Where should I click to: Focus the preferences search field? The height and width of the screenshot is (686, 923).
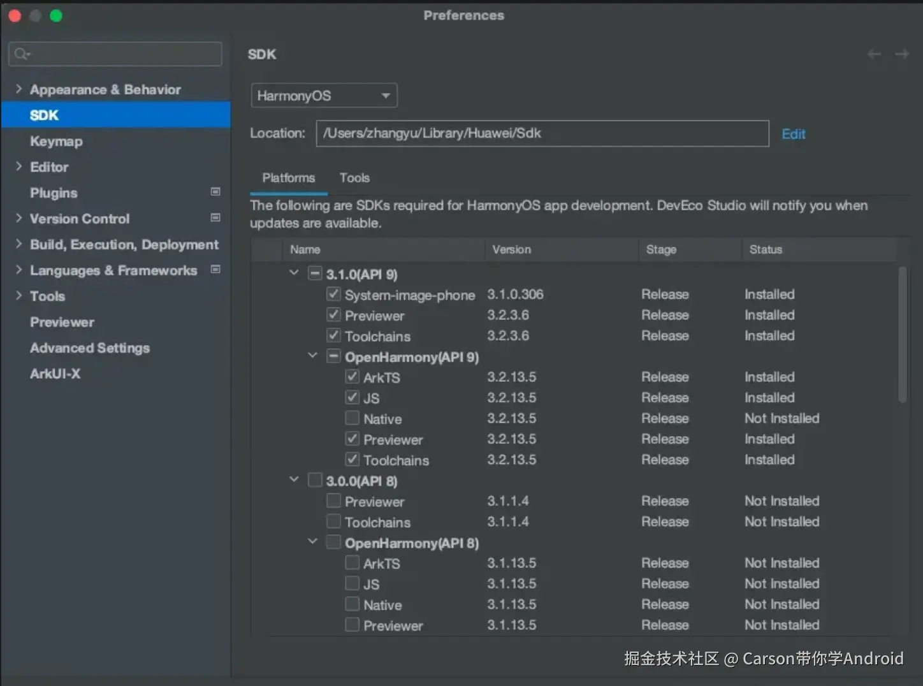click(x=115, y=54)
